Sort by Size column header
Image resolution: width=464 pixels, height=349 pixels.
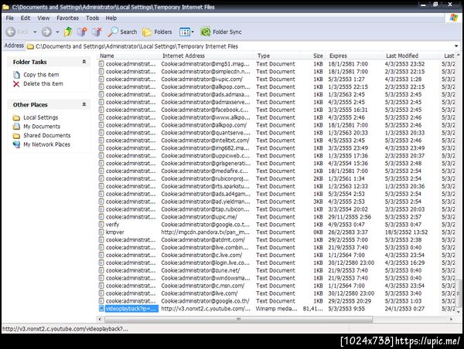coord(318,56)
